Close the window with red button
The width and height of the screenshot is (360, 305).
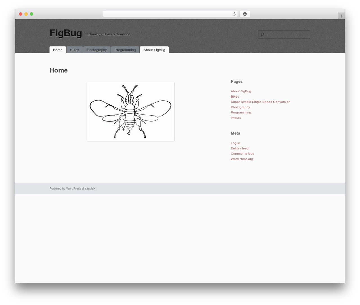point(21,14)
